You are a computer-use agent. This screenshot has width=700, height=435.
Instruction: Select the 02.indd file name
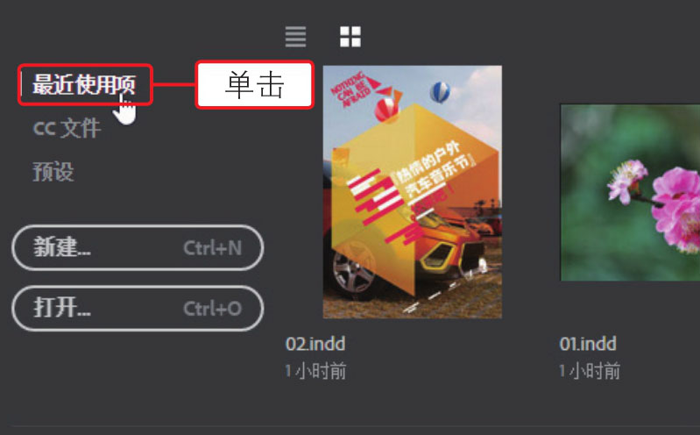pyautogui.click(x=315, y=344)
